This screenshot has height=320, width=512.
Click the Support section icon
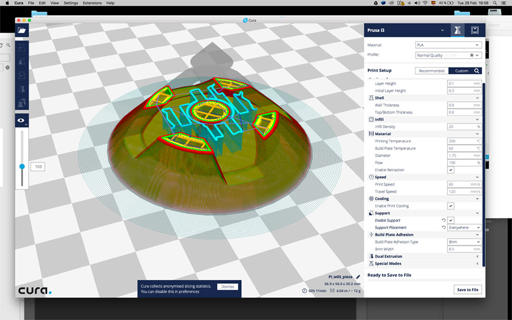click(371, 213)
